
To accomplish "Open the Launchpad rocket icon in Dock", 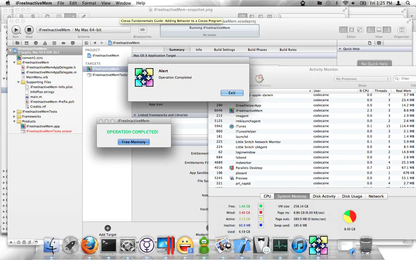I will point(70,246).
